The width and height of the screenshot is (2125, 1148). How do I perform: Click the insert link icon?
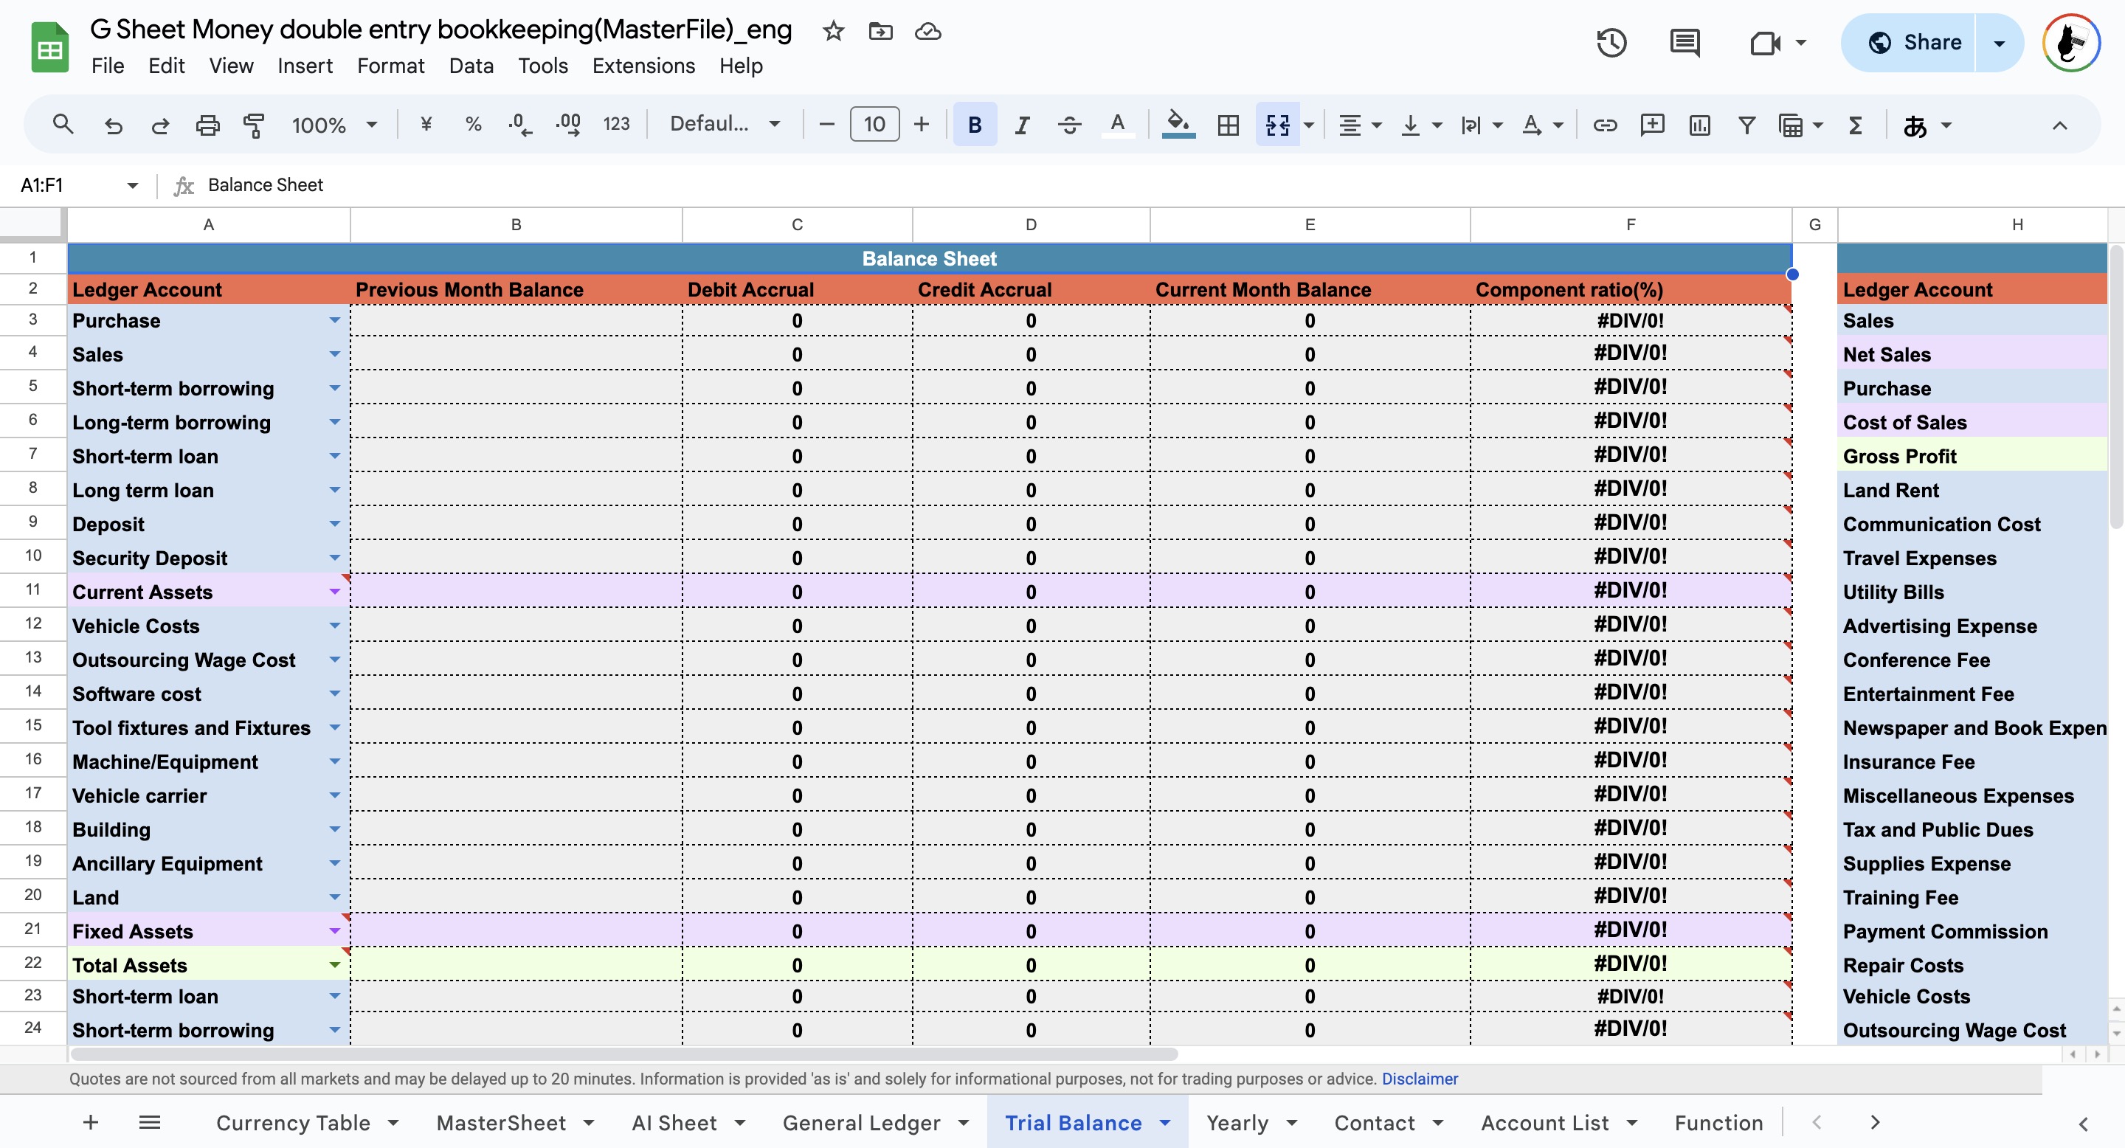tap(1605, 125)
